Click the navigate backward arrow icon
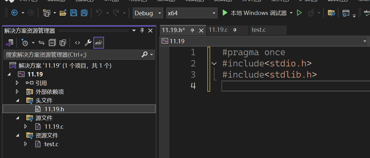Viewport: 370px width, 158px height. 14,13
